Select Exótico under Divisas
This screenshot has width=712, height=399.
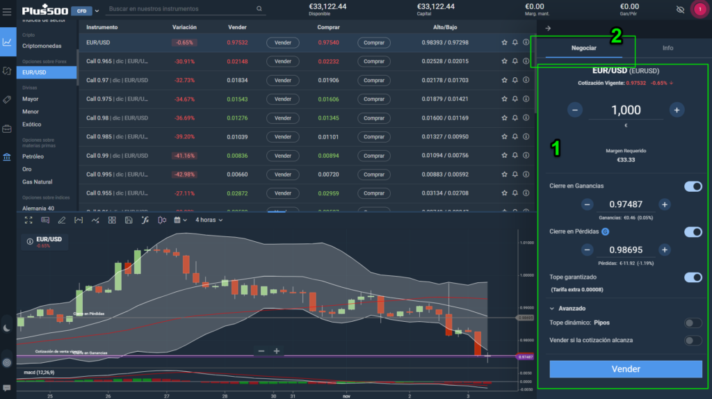coord(32,124)
